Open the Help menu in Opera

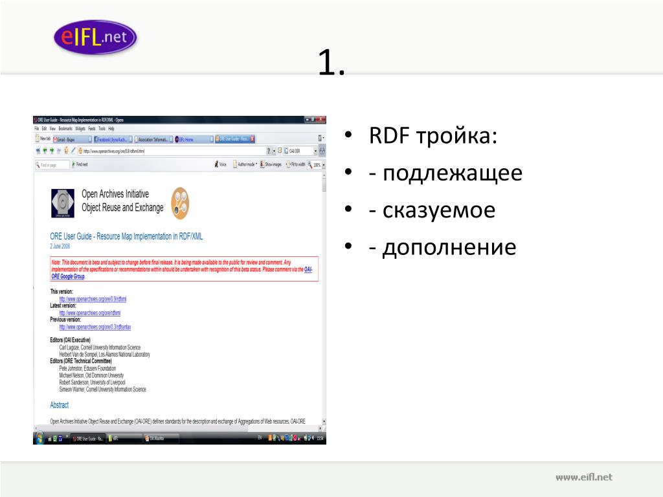click(111, 129)
